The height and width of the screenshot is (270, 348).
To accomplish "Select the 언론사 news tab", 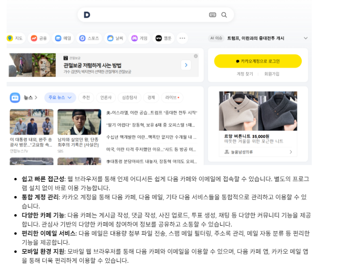I will click(106, 97).
